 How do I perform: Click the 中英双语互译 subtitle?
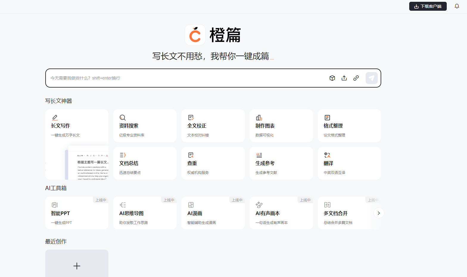(334, 173)
